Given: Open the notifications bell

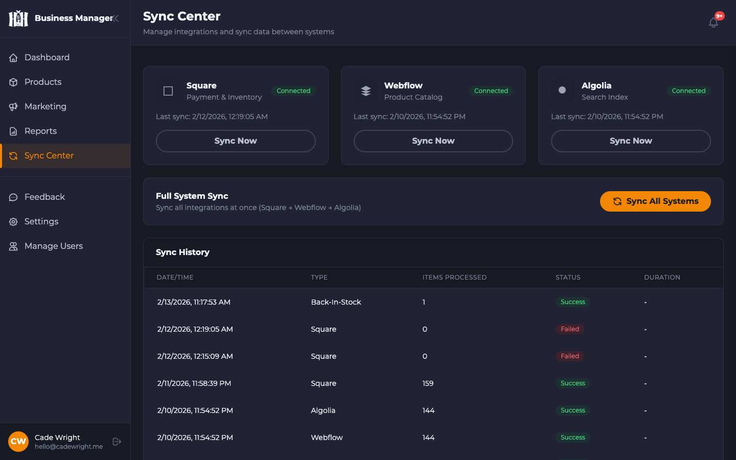Looking at the screenshot, I should tap(714, 22).
